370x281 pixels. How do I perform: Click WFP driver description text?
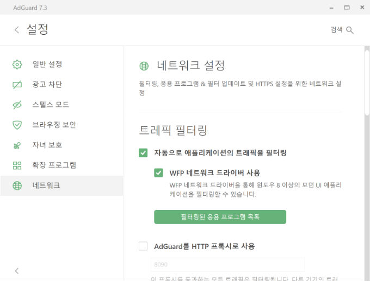click(256, 190)
